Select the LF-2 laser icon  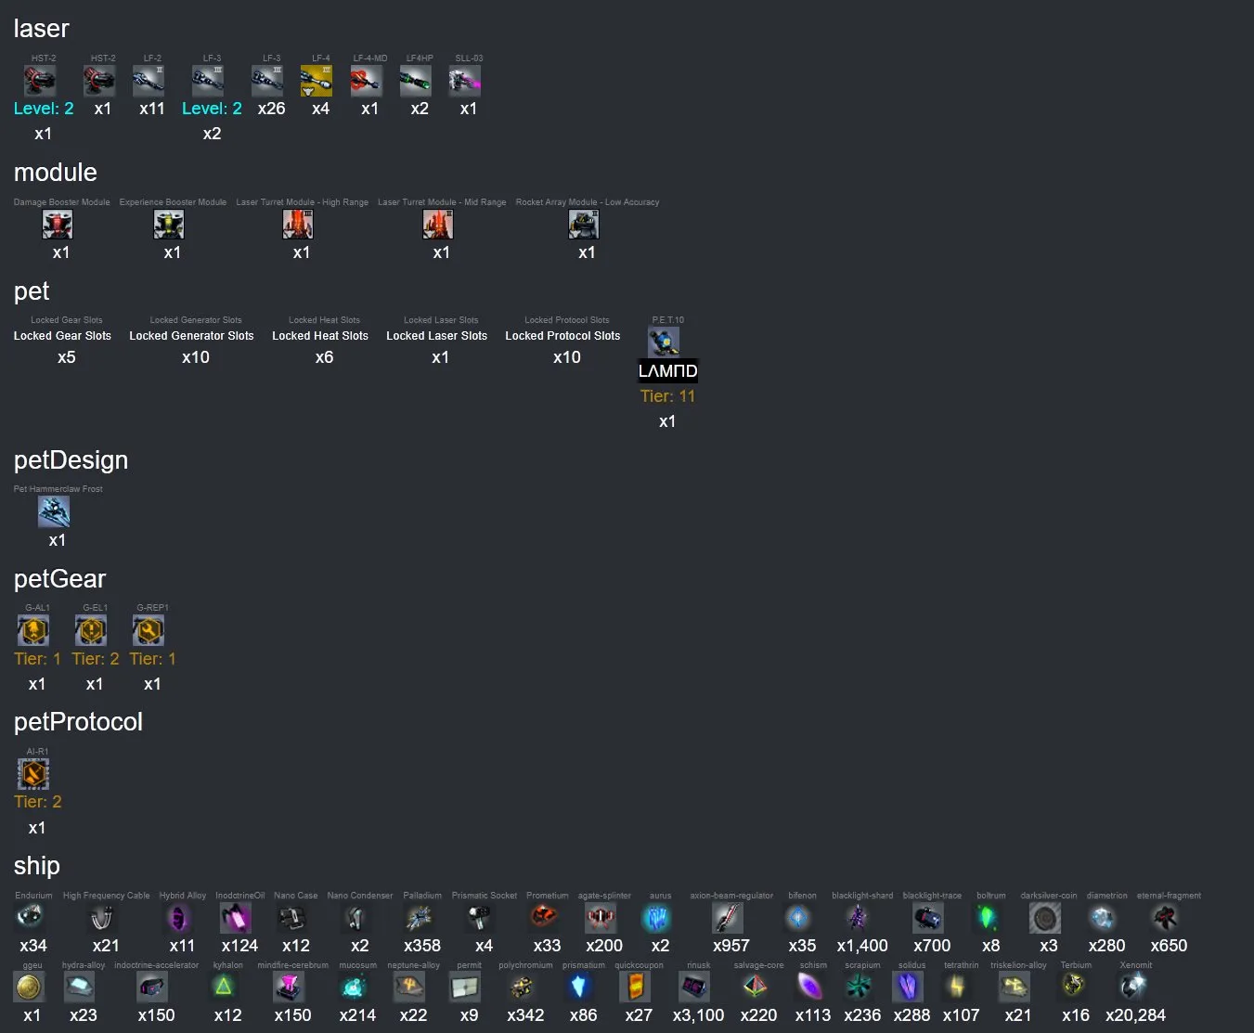[x=149, y=82]
